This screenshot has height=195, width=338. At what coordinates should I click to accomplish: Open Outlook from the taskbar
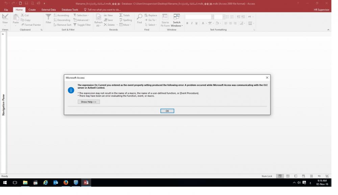[56, 183]
